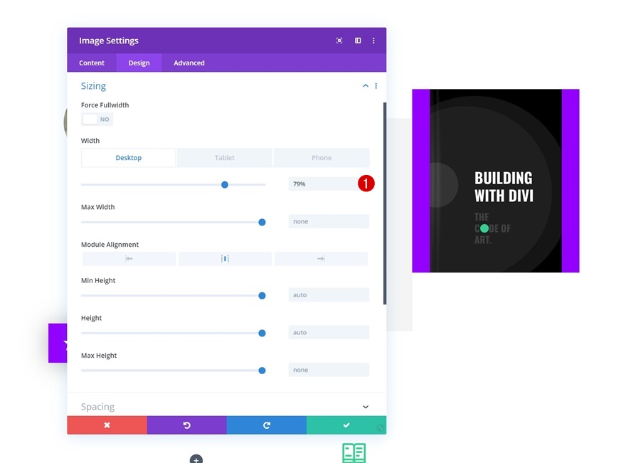Click the Min Height slider handle
Viewport: 626px width, 463px height.
tap(262, 295)
